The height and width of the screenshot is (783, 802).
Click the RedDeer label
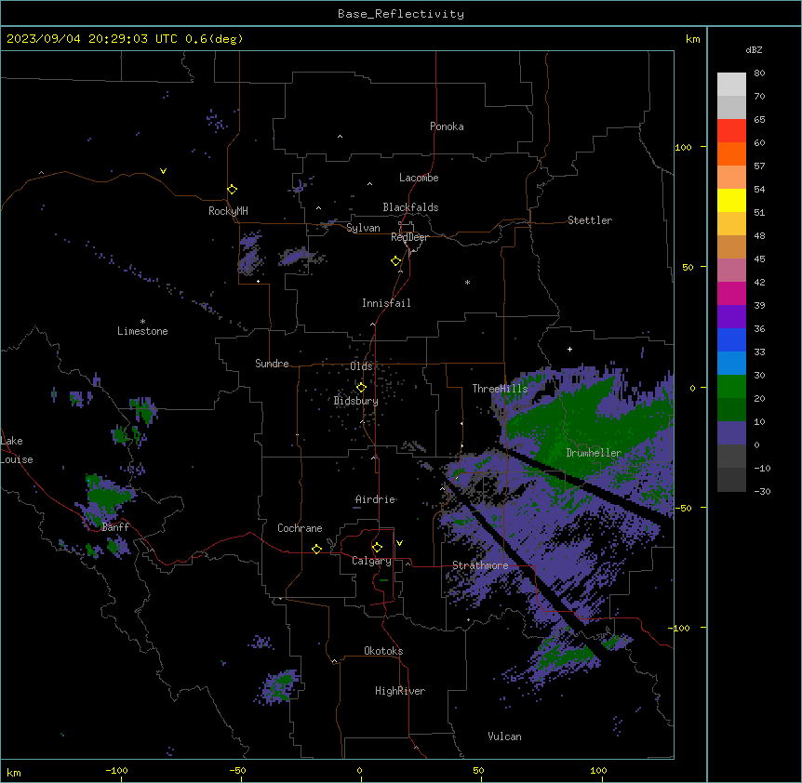tap(409, 237)
